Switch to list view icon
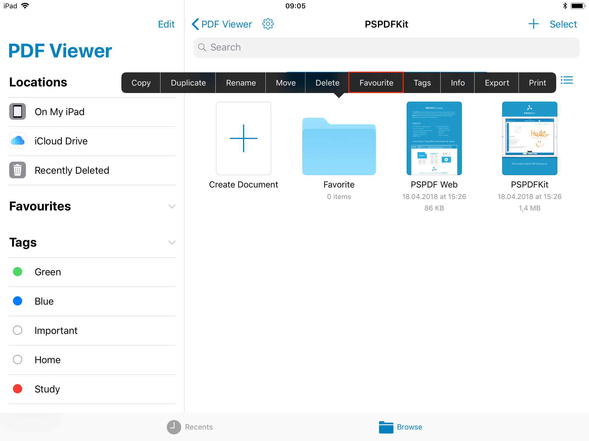This screenshot has width=589, height=441. (x=567, y=80)
